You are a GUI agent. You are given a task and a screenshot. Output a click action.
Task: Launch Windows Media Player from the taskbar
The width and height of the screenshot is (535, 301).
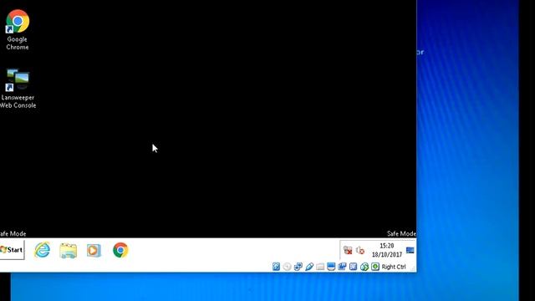[94, 251]
